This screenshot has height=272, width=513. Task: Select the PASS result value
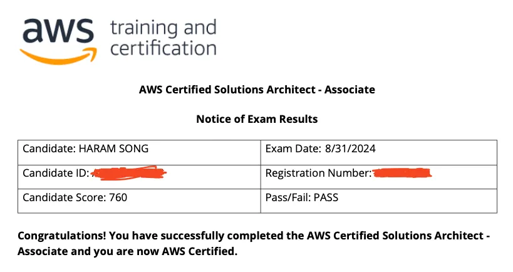pos(325,198)
